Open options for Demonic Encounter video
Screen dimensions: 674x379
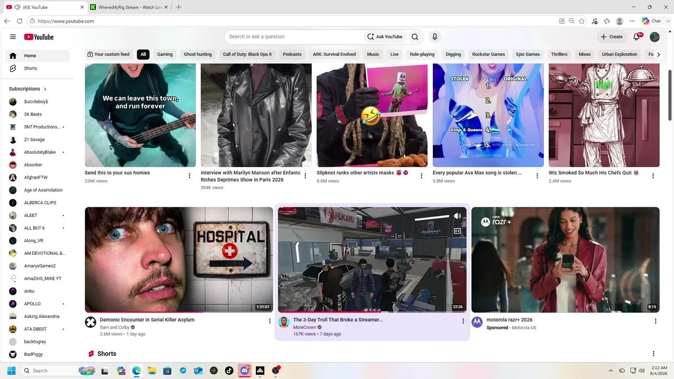pos(270,321)
